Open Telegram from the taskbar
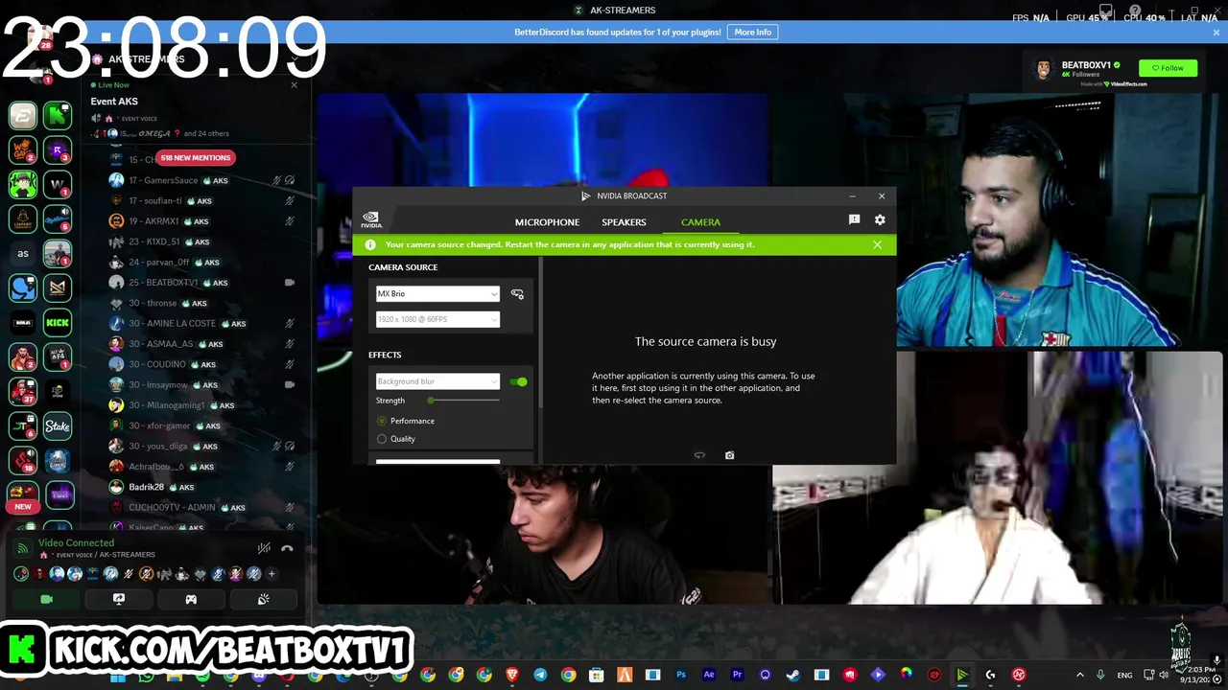Screen dimensions: 1228x690 coord(540,675)
